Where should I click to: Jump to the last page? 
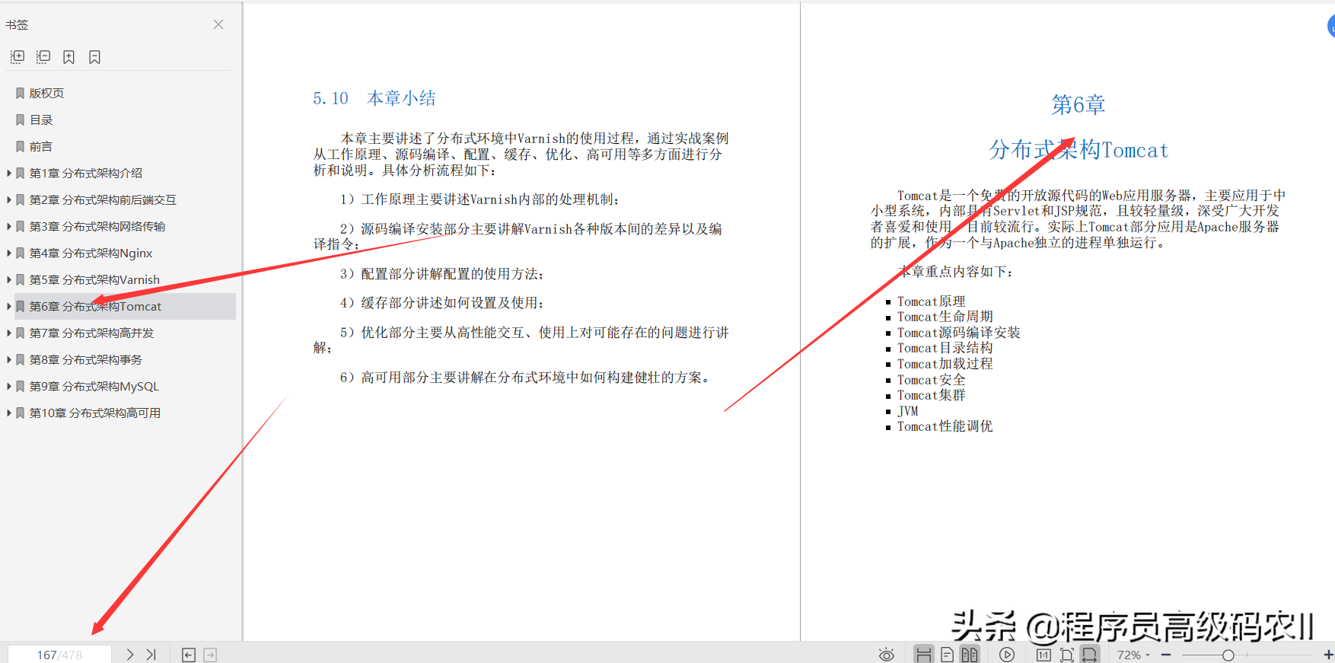click(151, 655)
